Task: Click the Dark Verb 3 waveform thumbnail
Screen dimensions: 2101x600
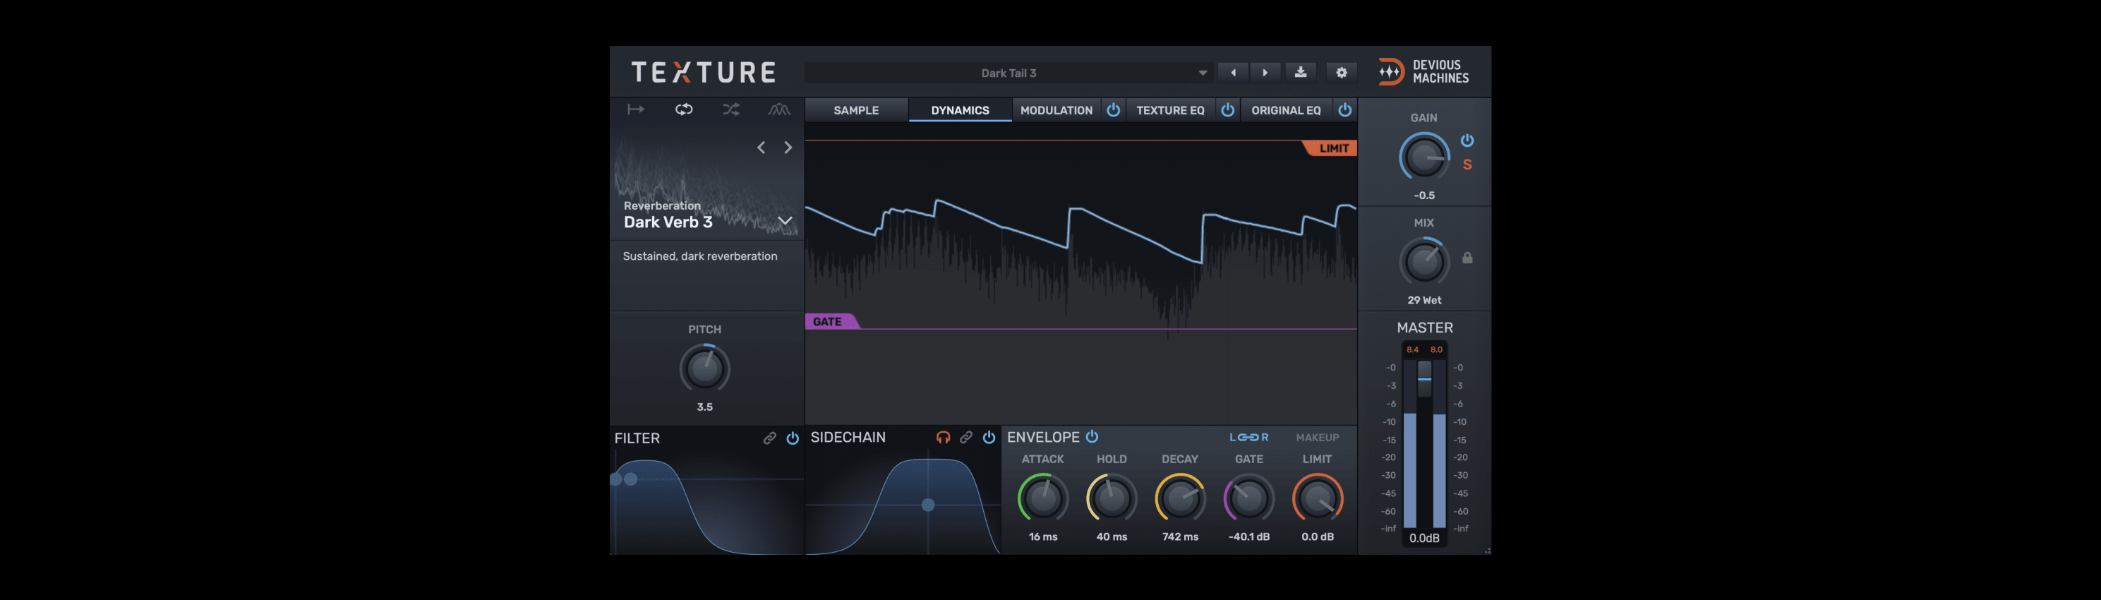Action: pyautogui.click(x=706, y=184)
